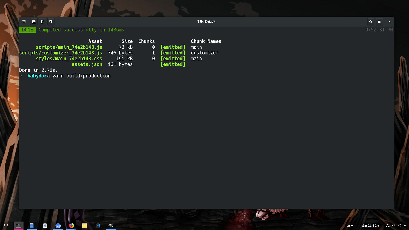Add terminal to the right
This screenshot has height=230, width=409.
[42, 22]
